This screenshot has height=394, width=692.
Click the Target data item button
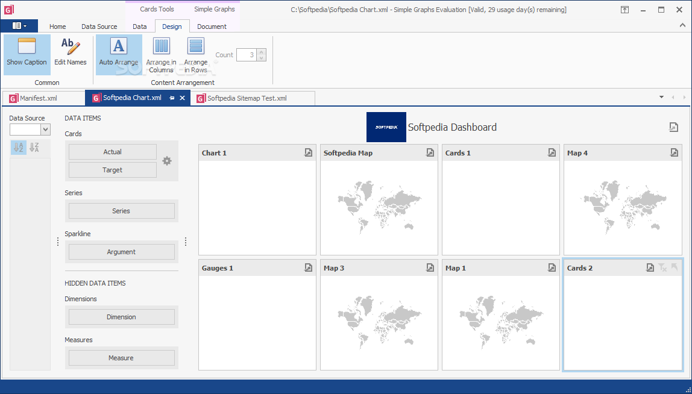[x=113, y=170]
